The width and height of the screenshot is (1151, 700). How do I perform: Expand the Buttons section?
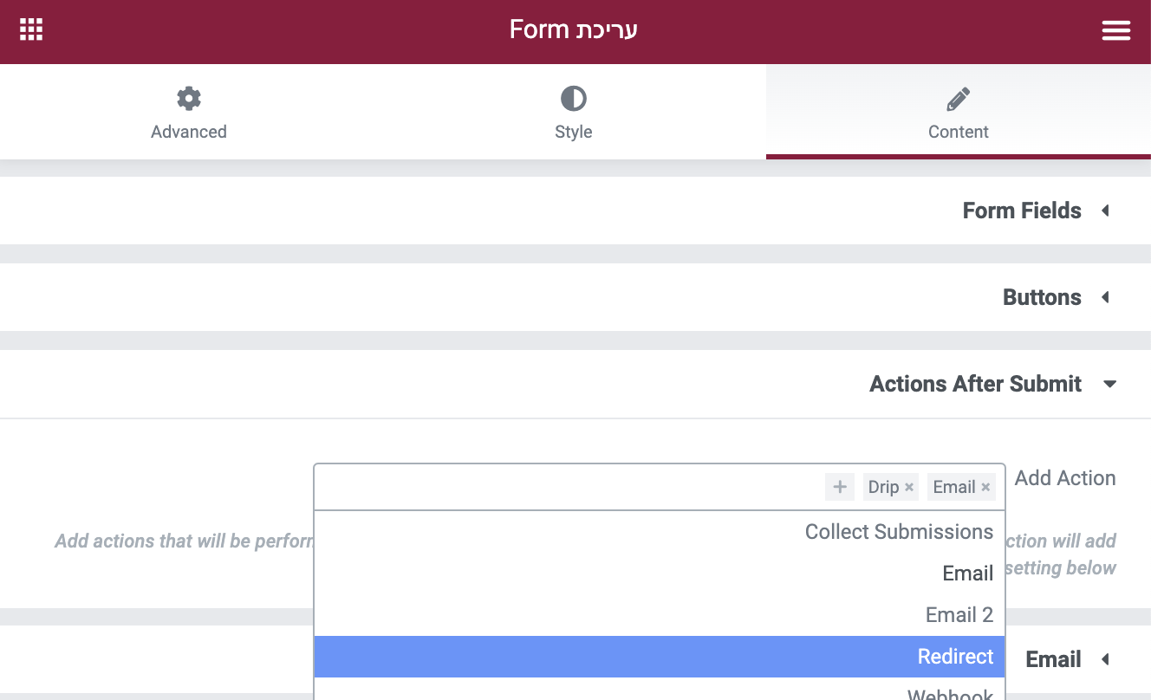tap(575, 297)
